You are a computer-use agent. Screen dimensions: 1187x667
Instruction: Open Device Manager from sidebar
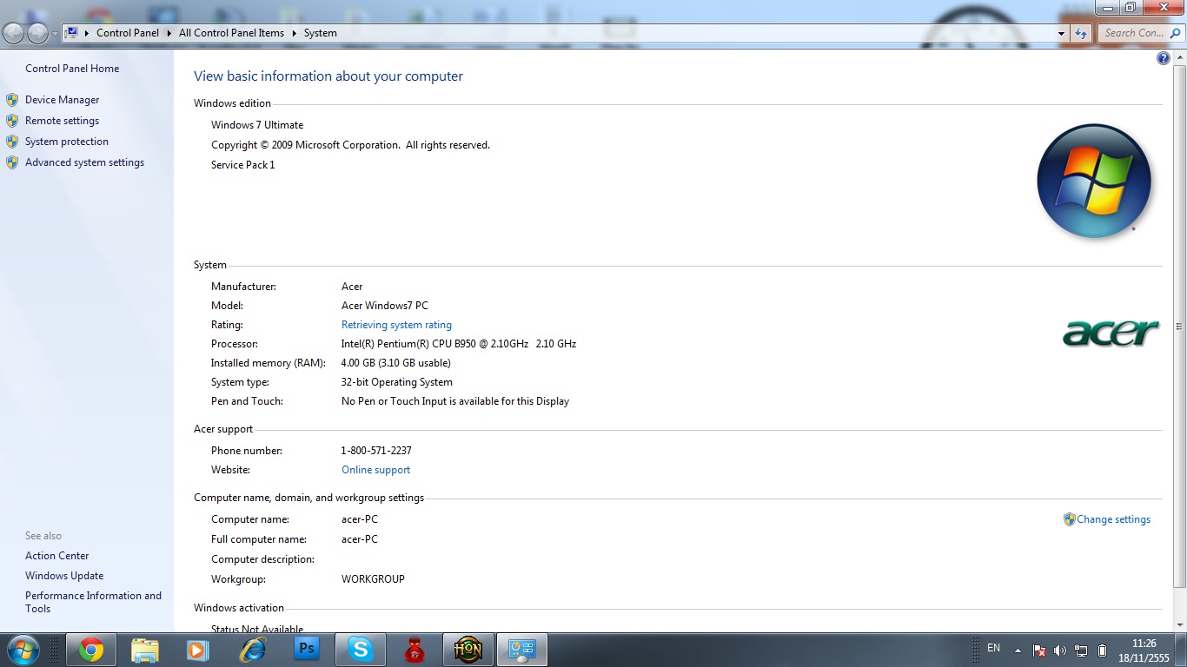coord(62,100)
